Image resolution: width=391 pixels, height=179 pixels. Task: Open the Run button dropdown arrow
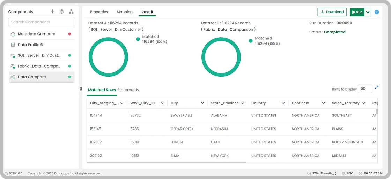point(368,12)
